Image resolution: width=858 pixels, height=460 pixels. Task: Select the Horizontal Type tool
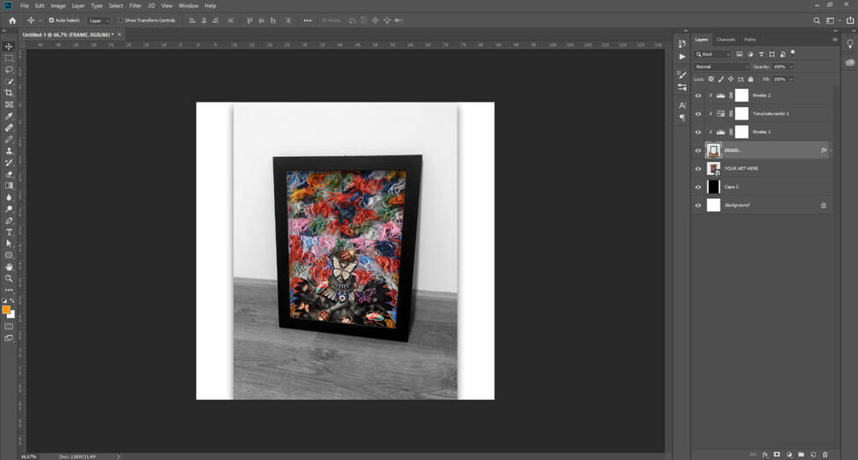[9, 232]
